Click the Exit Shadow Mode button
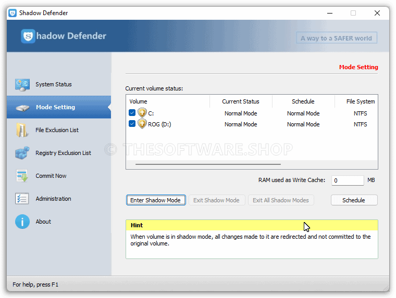Viewport: 396px width, 298px height. 217,200
